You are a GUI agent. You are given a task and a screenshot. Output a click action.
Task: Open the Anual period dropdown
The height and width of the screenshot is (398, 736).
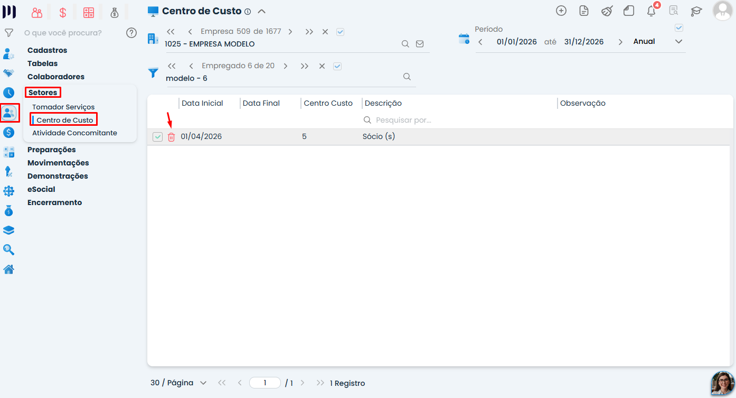tap(679, 41)
